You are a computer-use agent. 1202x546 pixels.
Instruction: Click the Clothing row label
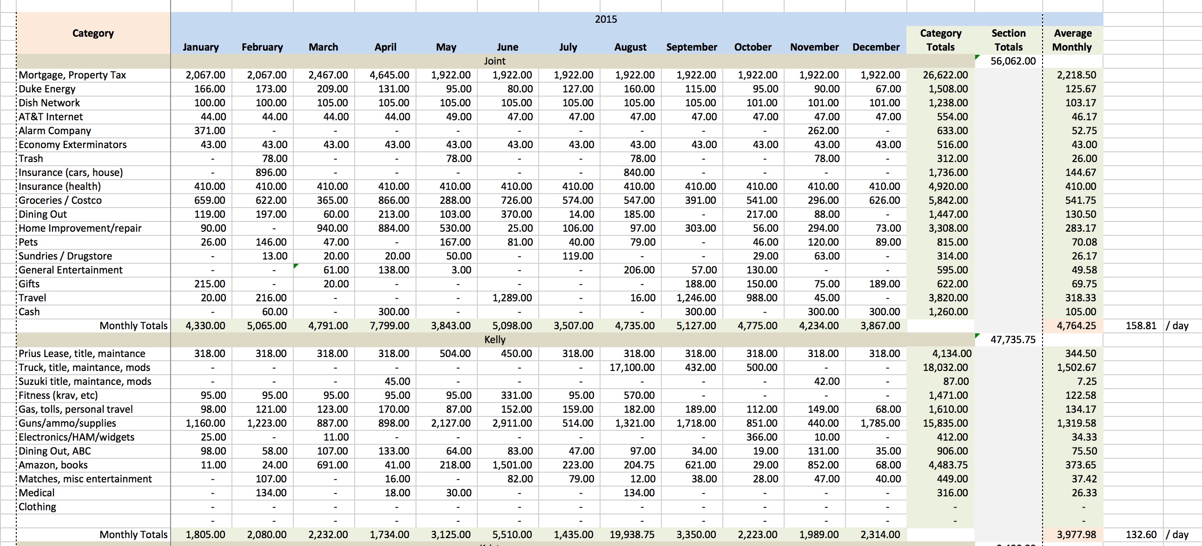click(37, 507)
